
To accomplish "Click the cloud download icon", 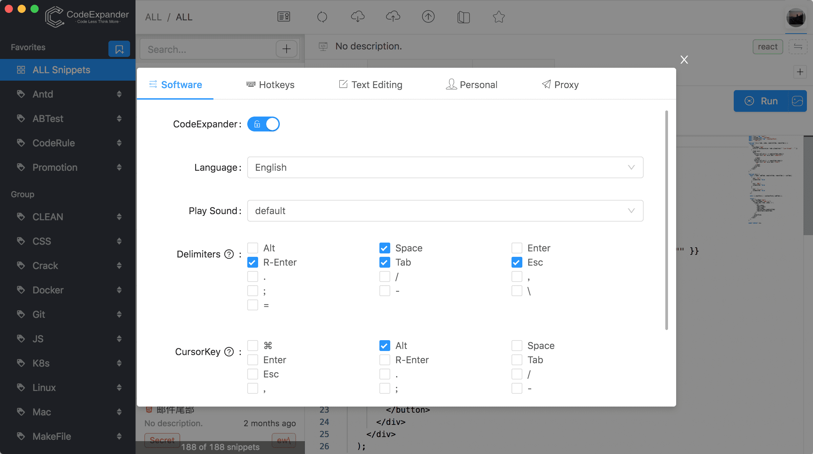I will click(x=358, y=16).
